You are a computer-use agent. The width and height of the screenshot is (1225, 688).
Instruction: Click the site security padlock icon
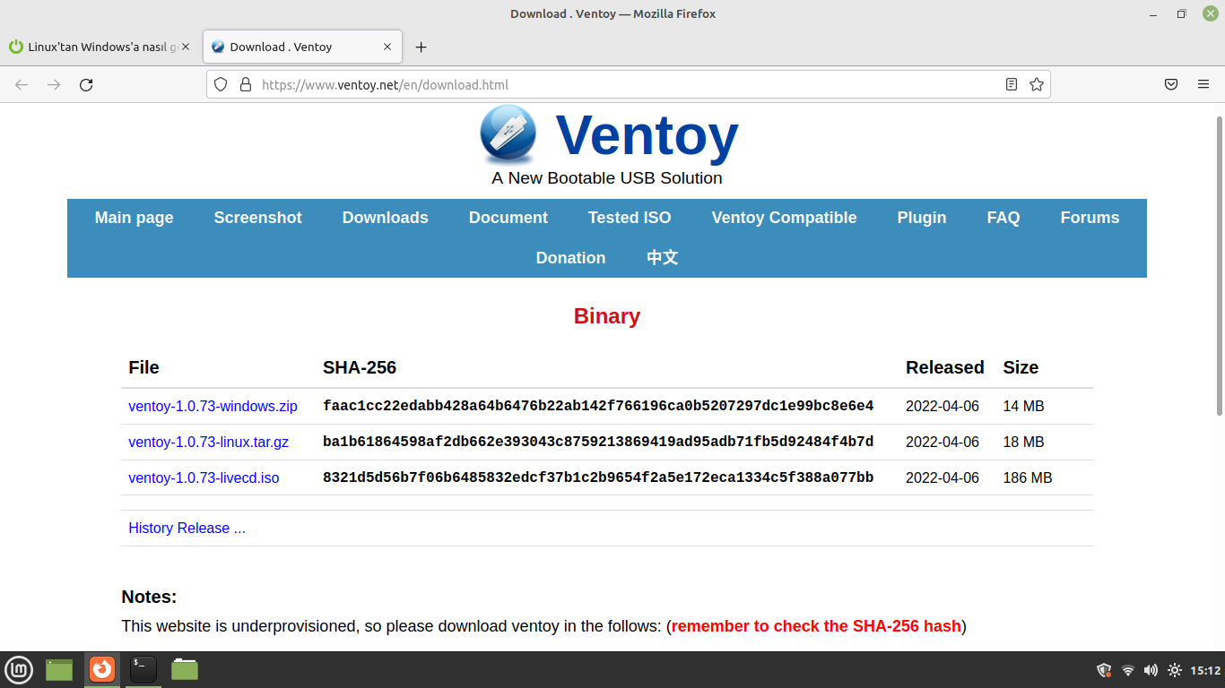[x=246, y=84]
